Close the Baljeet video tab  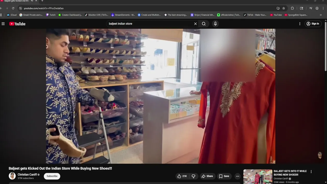point(36,1)
